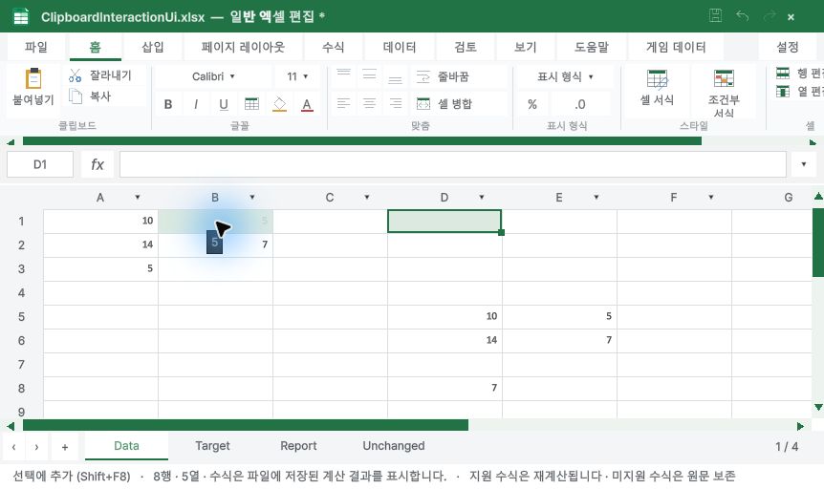Open the Game Data (게임 데이터) tab
Viewport: 824px width, 489px height.
[676, 47]
